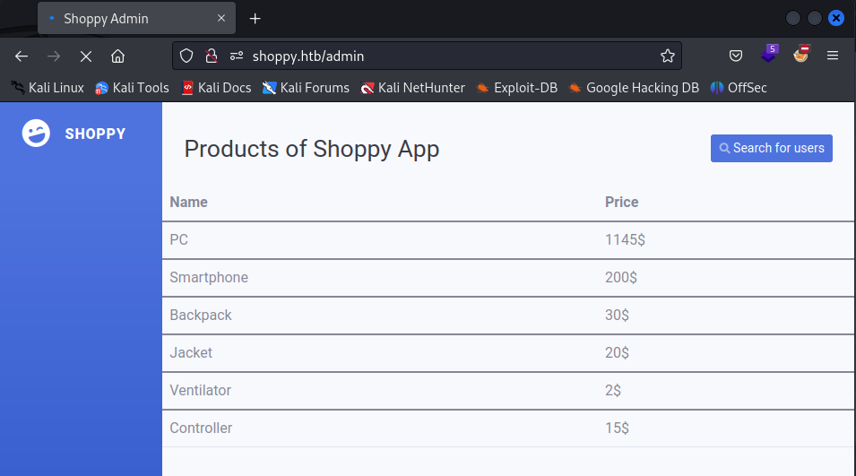Open site permissions icon in address bar
The width and height of the screenshot is (856, 476).
(237, 56)
